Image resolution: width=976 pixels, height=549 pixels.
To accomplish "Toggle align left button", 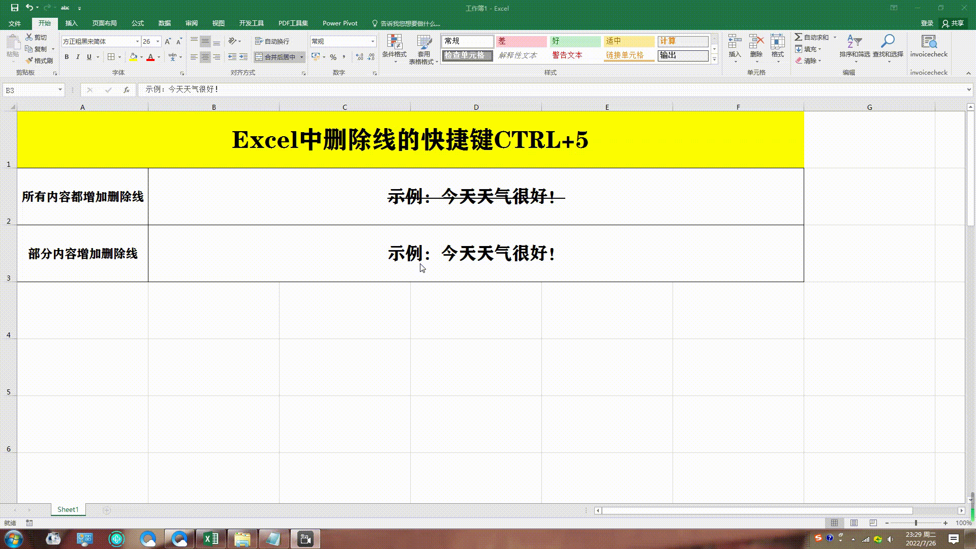I will pos(194,57).
